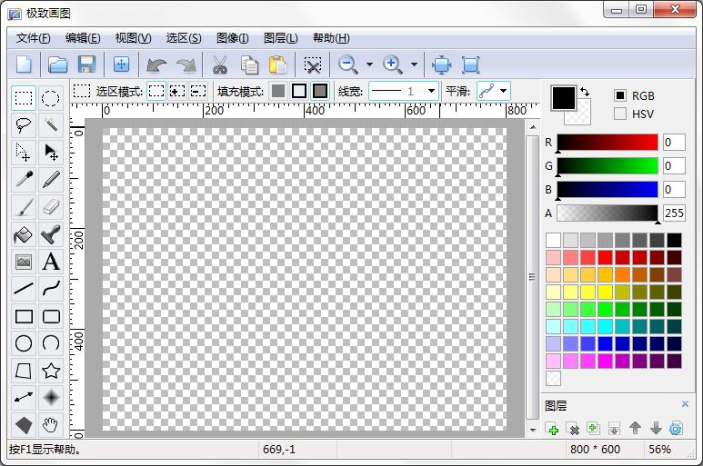
Task: Open the zoom in dropdown arrow
Action: pos(414,64)
